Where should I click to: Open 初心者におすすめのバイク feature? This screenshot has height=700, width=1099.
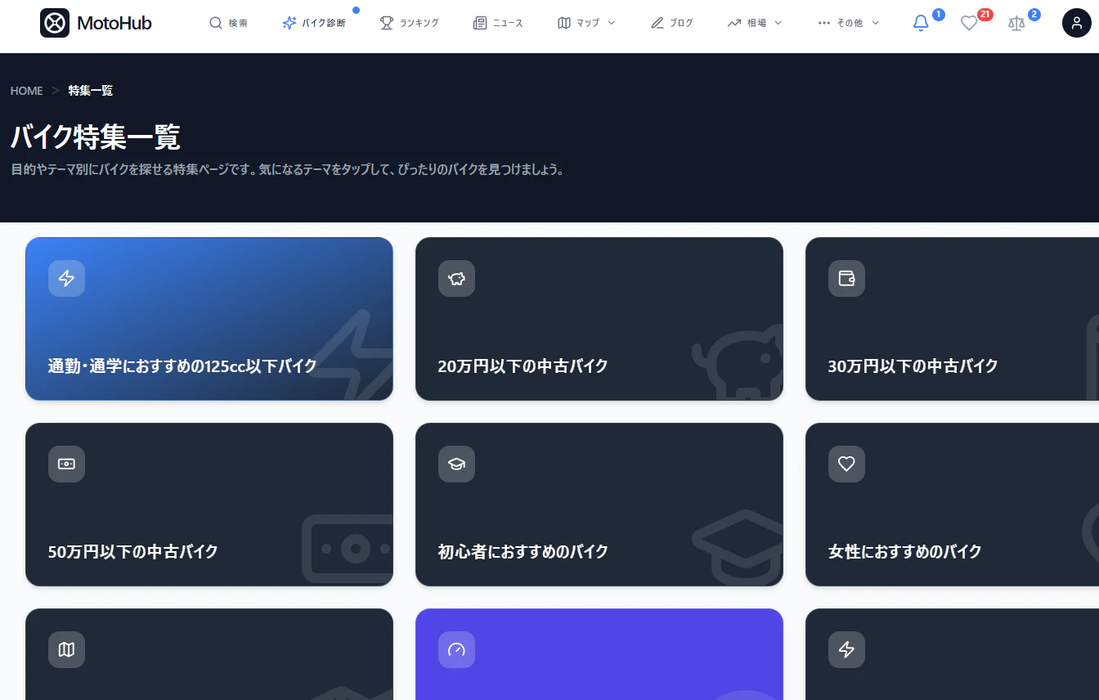point(599,505)
